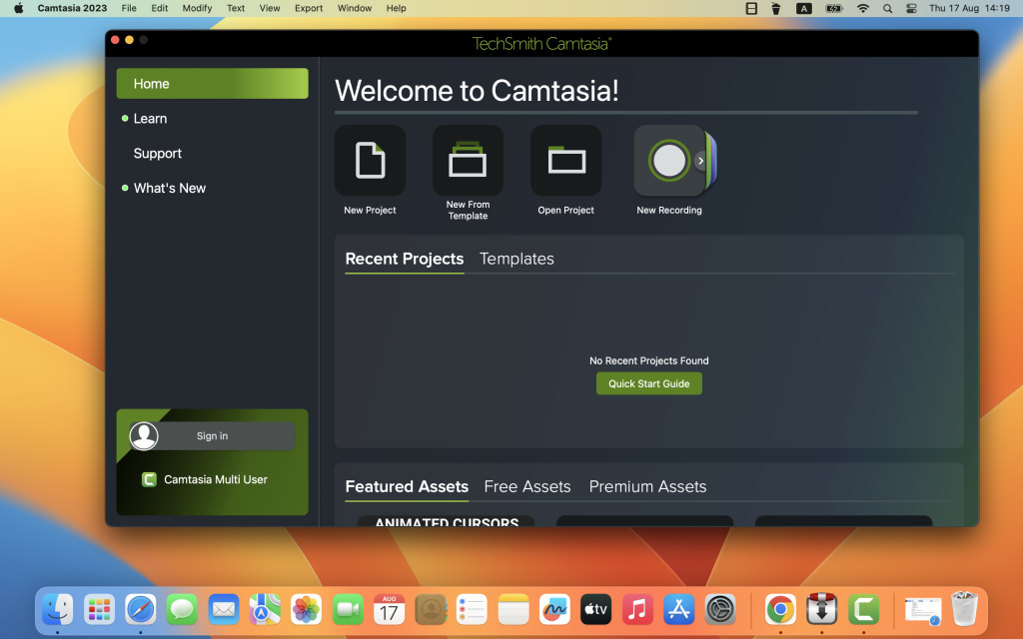Open New From Template icon
Image resolution: width=1023 pixels, height=639 pixels.
[x=468, y=161]
